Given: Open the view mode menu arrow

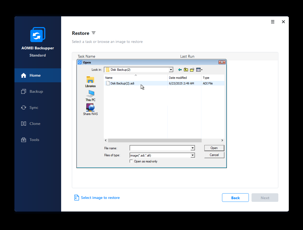Looking at the screenshot, I should coord(201,70).
